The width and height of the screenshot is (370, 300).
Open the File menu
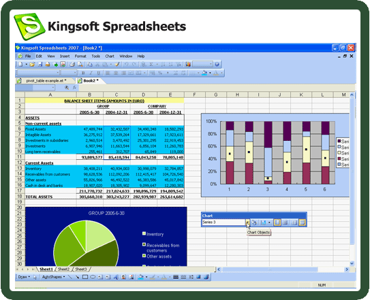pyautogui.click(x=28, y=56)
